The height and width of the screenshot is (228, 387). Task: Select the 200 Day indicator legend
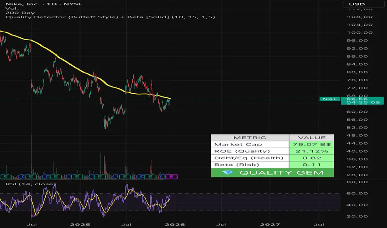(x=20, y=12)
